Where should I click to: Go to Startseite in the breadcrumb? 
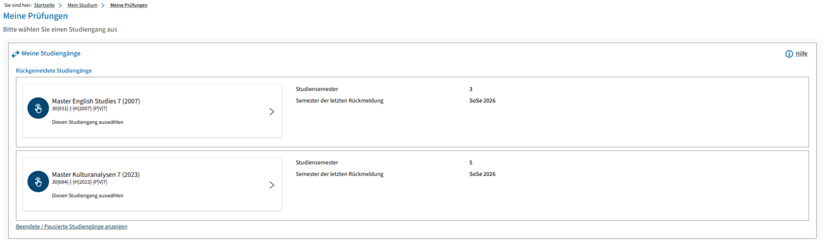coord(44,5)
